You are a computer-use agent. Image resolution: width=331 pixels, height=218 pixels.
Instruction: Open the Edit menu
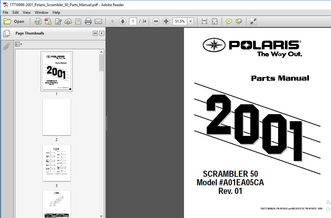point(15,13)
